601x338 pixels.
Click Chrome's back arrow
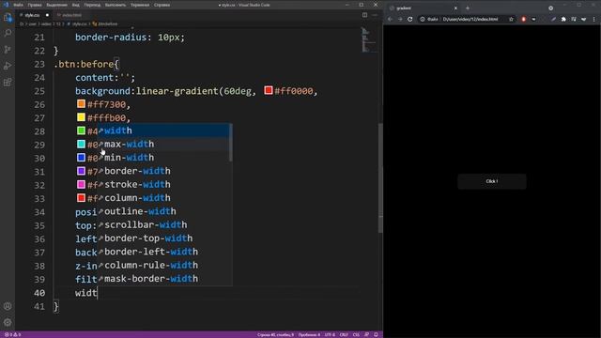[x=391, y=19]
